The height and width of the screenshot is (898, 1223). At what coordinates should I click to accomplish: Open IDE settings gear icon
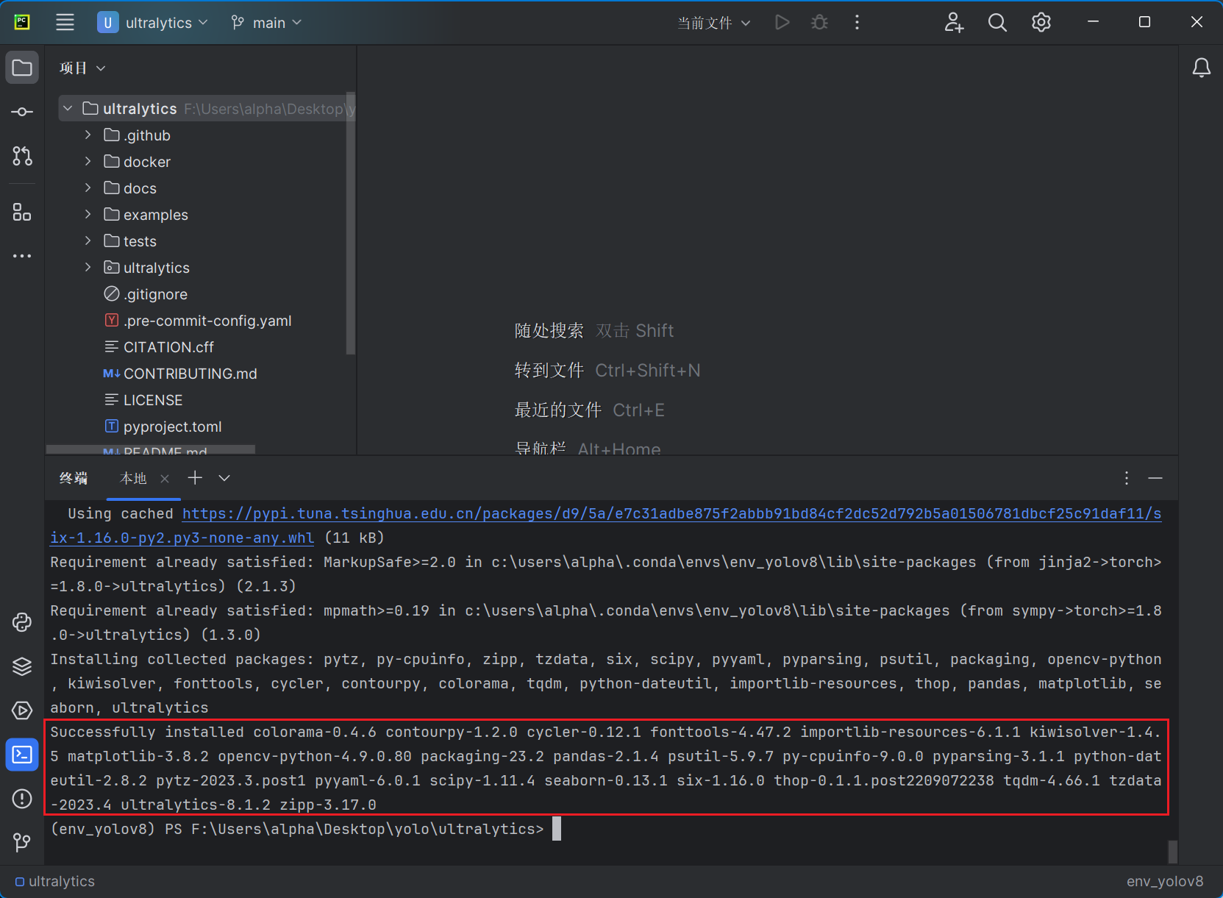click(1041, 23)
